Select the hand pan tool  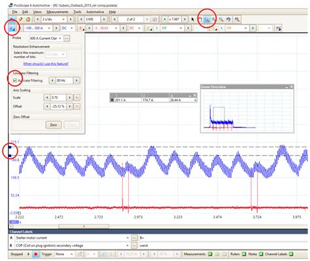[x=199, y=20]
